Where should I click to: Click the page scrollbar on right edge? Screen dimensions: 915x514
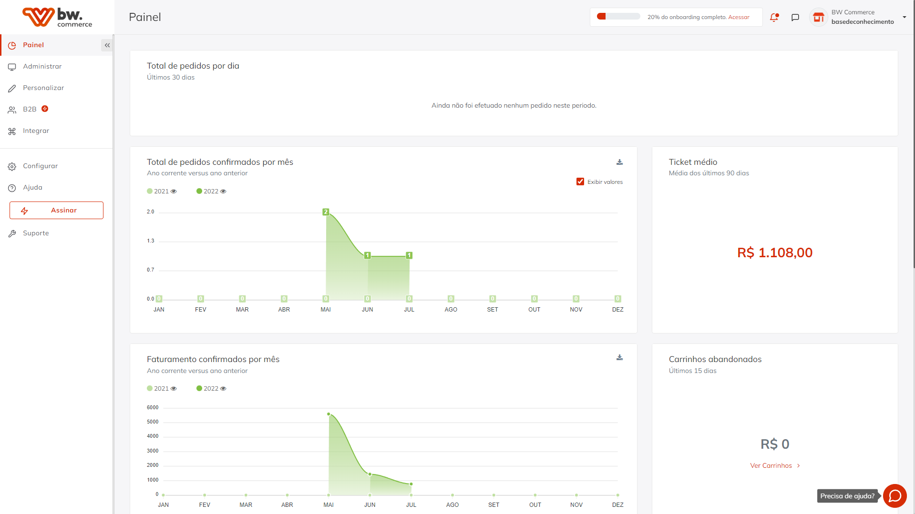[913, 133]
